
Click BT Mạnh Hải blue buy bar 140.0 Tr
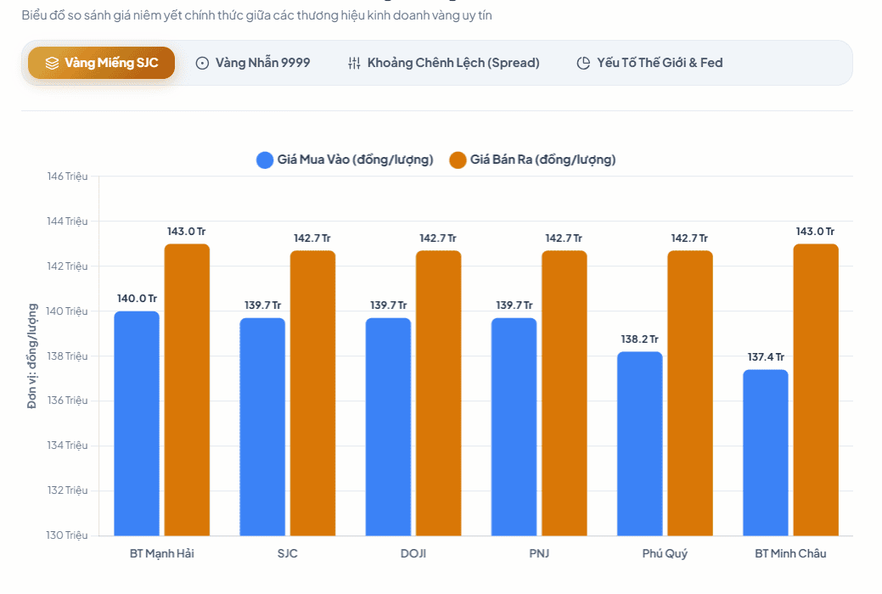pyautogui.click(x=137, y=423)
